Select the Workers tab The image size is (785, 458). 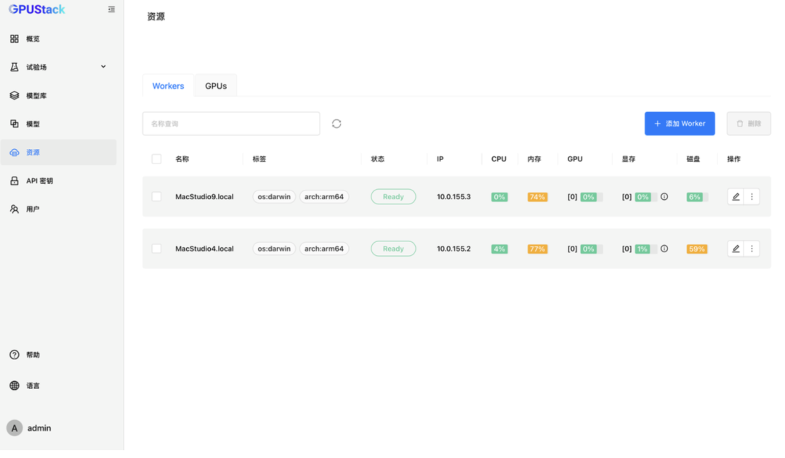click(168, 86)
